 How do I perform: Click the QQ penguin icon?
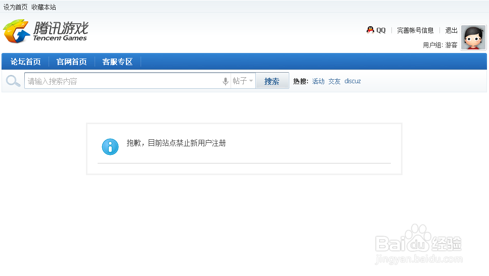(370, 30)
